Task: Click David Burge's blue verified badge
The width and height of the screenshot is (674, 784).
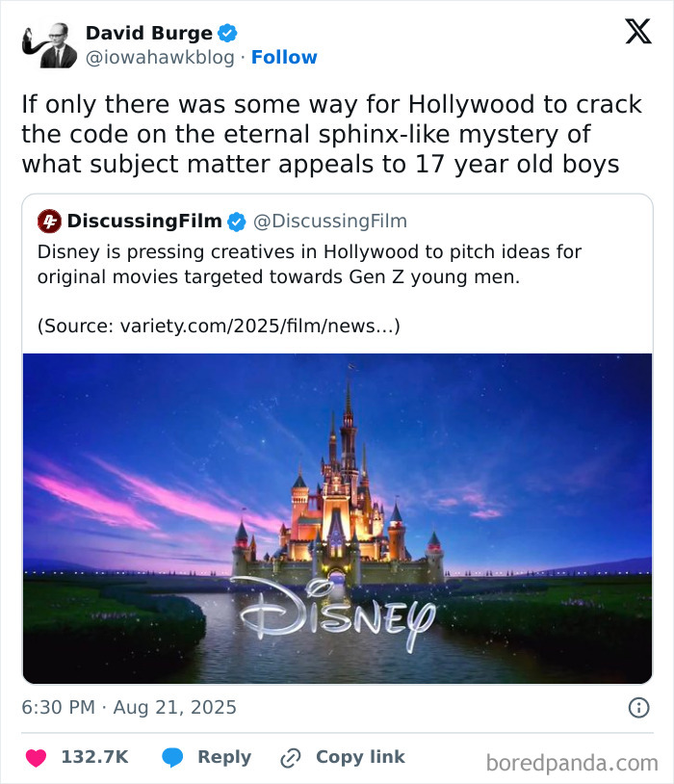Action: pyautogui.click(x=227, y=32)
